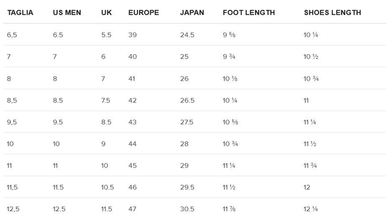Click Japan size 29.5 cell
The height and width of the screenshot is (217, 386).
click(187, 187)
